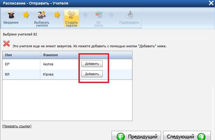Click the Эл. почта envelope icon

pos(99,15)
